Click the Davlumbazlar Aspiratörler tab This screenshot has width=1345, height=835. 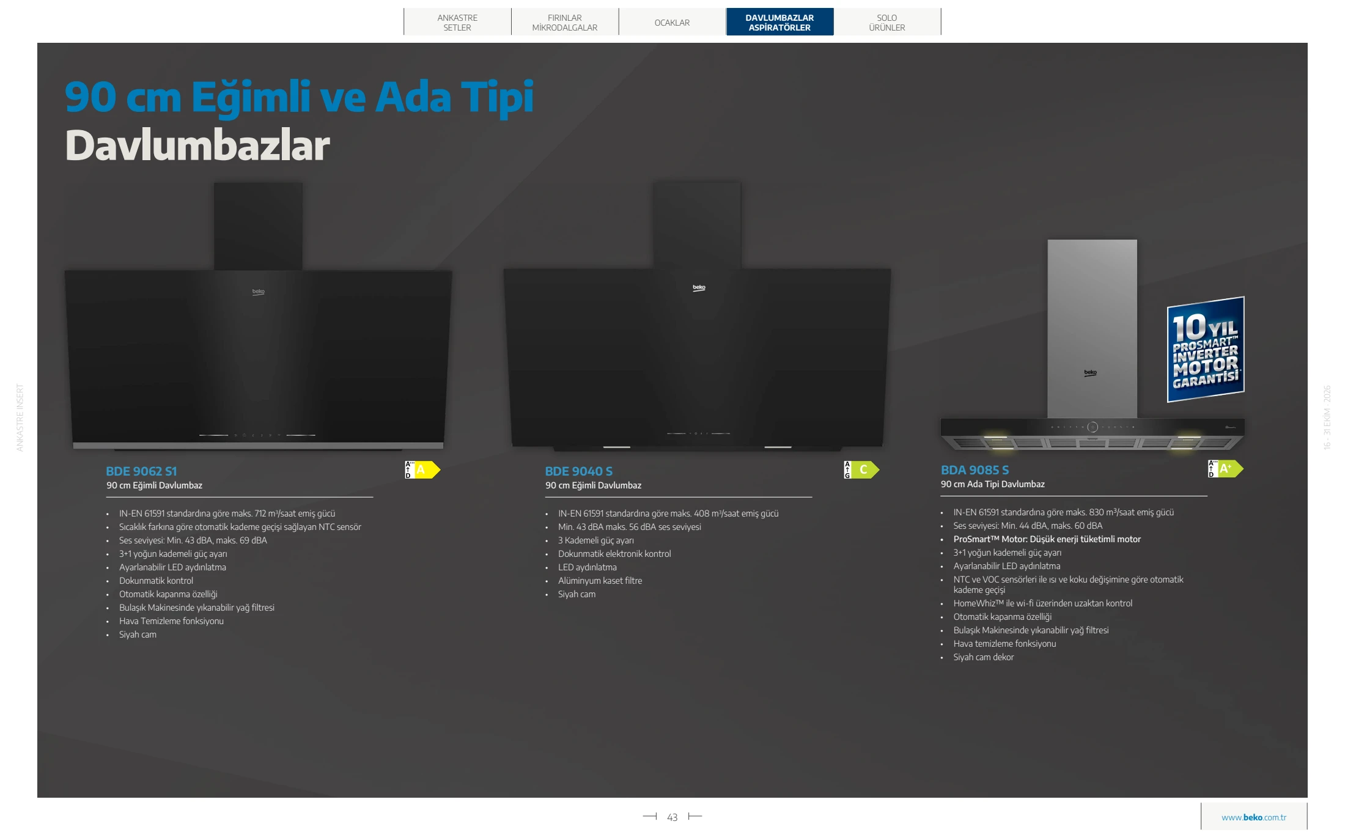coord(779,22)
